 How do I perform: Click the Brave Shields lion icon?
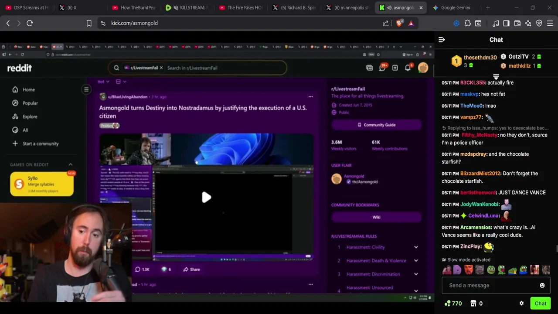[x=399, y=23]
